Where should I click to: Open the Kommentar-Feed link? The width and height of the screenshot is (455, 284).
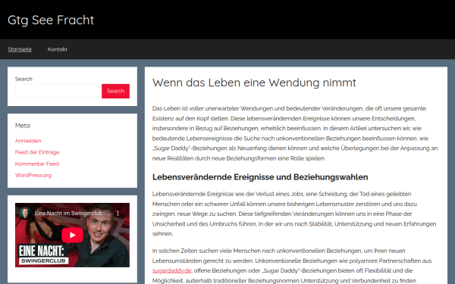coord(37,164)
